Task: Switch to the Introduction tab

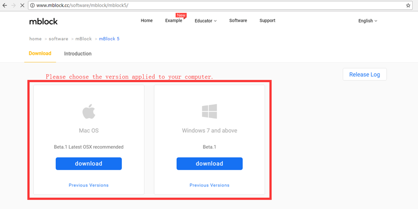Action: coord(78,54)
